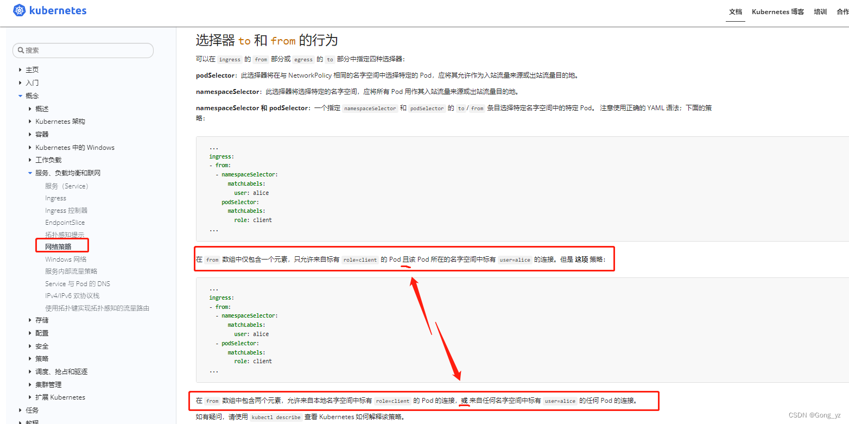
Task: Open 服务（Service）page in sidebar
Action: coord(67,186)
